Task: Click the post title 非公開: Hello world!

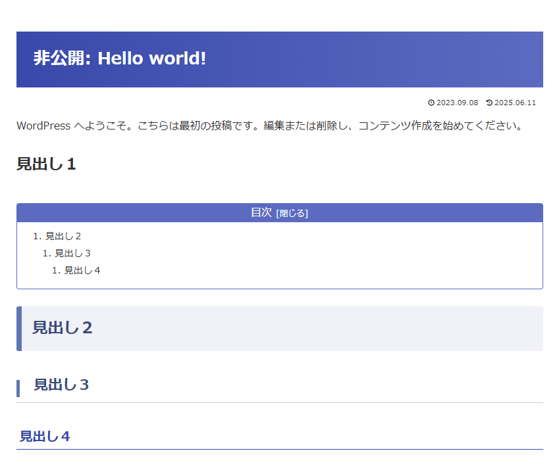Action: coord(120,59)
